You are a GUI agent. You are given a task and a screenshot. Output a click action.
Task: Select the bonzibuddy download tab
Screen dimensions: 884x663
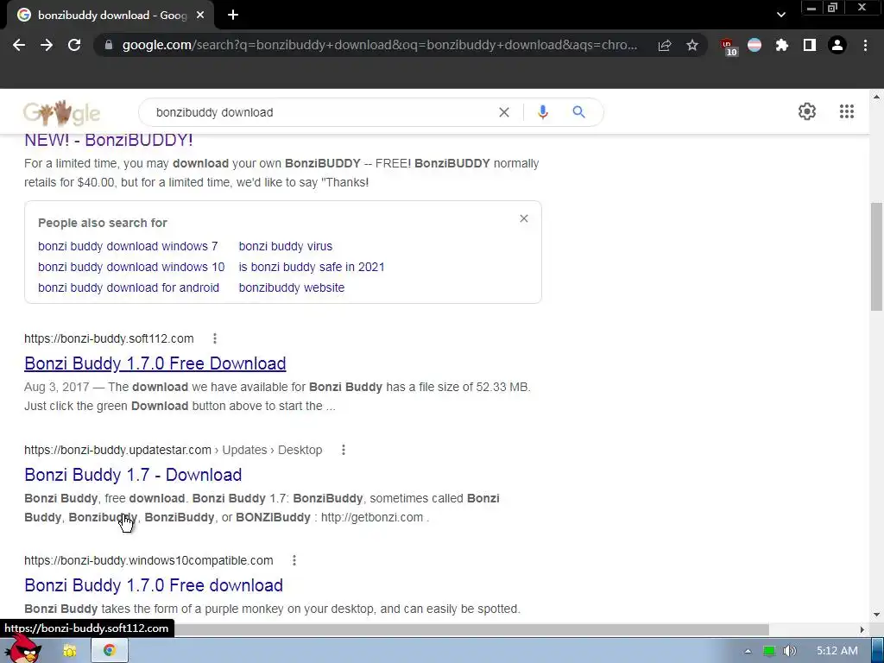click(110, 16)
